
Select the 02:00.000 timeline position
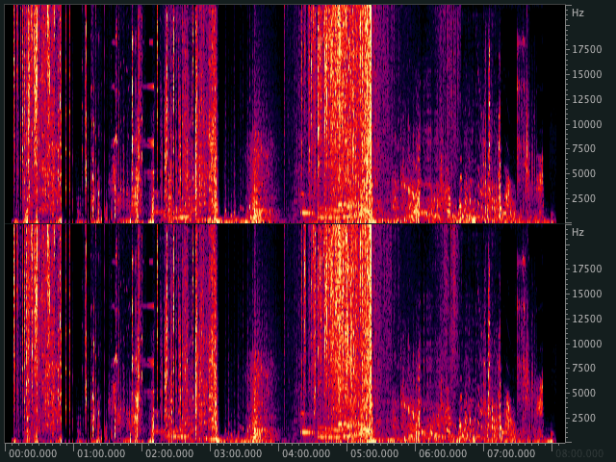click(169, 453)
